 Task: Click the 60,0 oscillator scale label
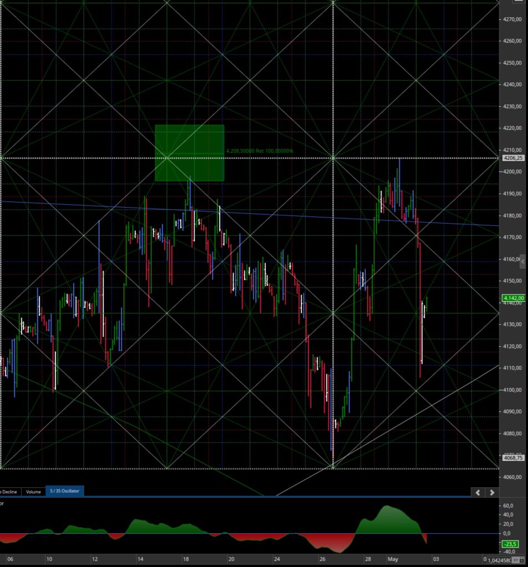tap(508, 506)
